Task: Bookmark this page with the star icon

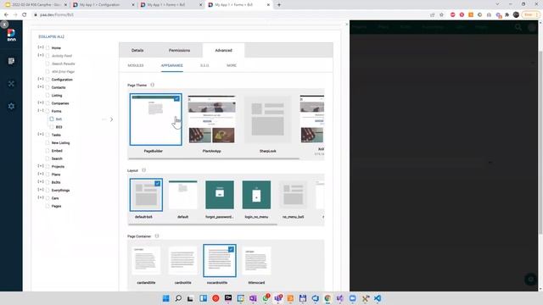Action: point(441,15)
